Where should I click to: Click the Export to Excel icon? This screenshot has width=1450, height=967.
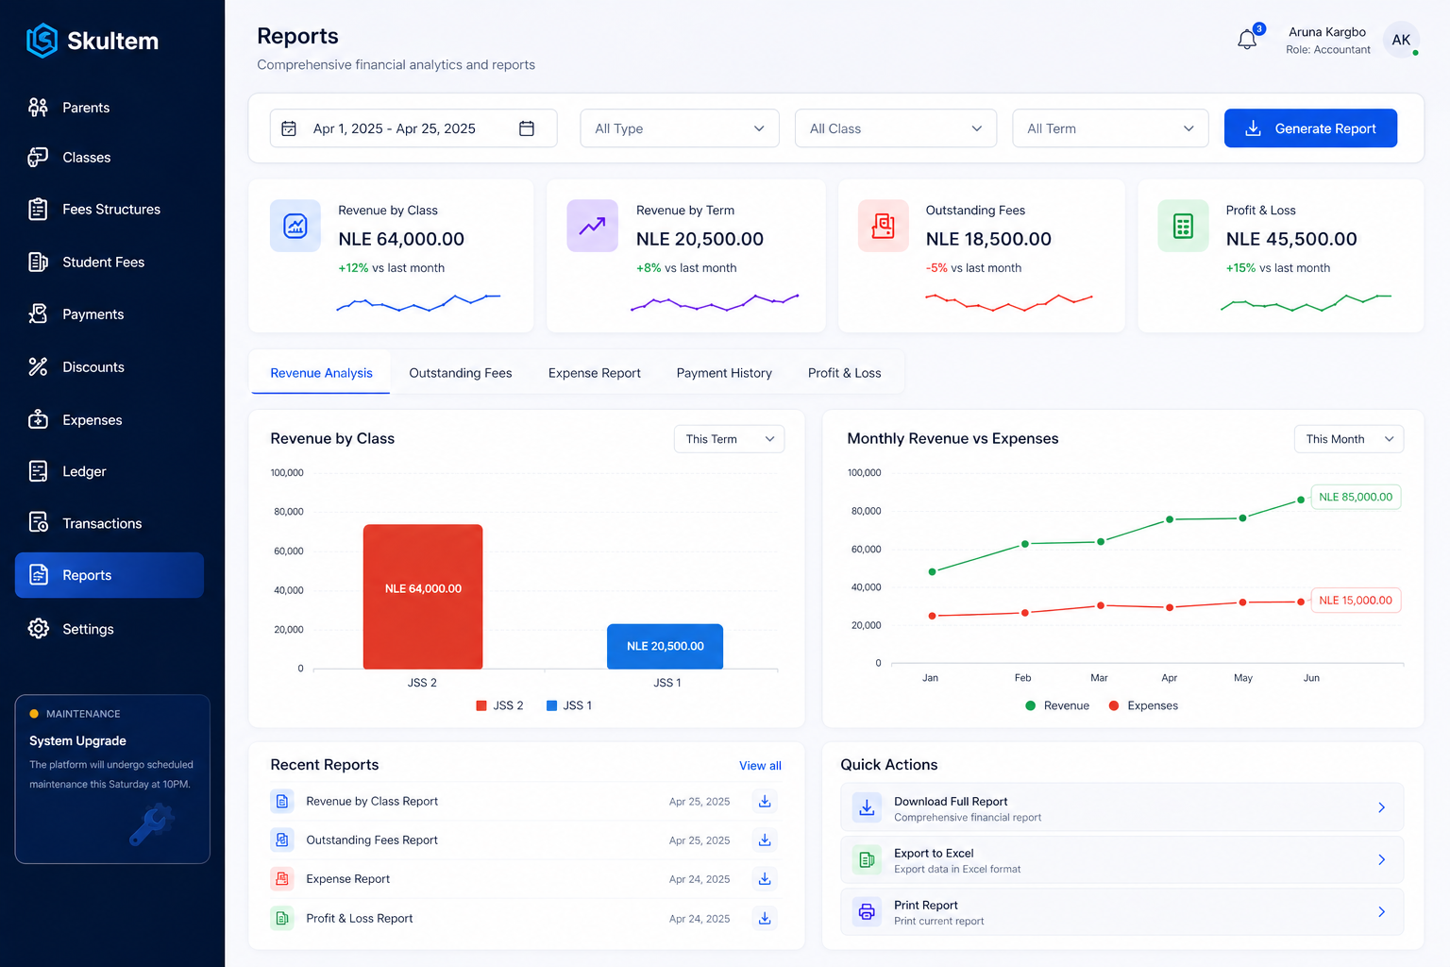click(x=867, y=860)
